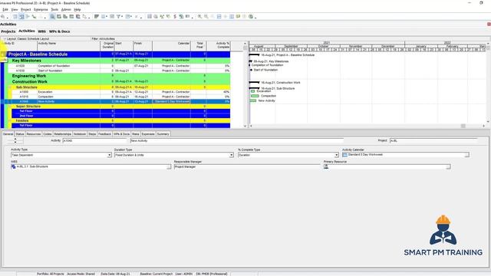
Task: Click the upper arrow of the details stepper
Action: click(x=15, y=139)
